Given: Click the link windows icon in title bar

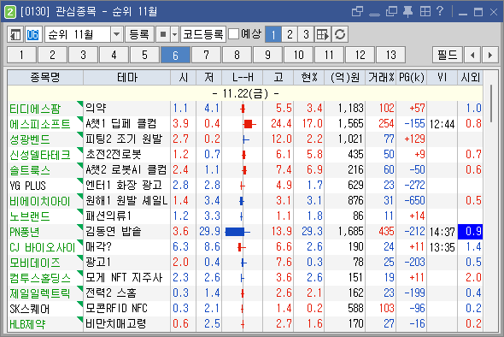Looking at the screenshot, I should (x=357, y=12).
